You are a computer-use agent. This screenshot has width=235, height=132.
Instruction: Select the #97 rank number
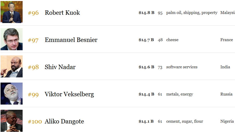(33, 40)
